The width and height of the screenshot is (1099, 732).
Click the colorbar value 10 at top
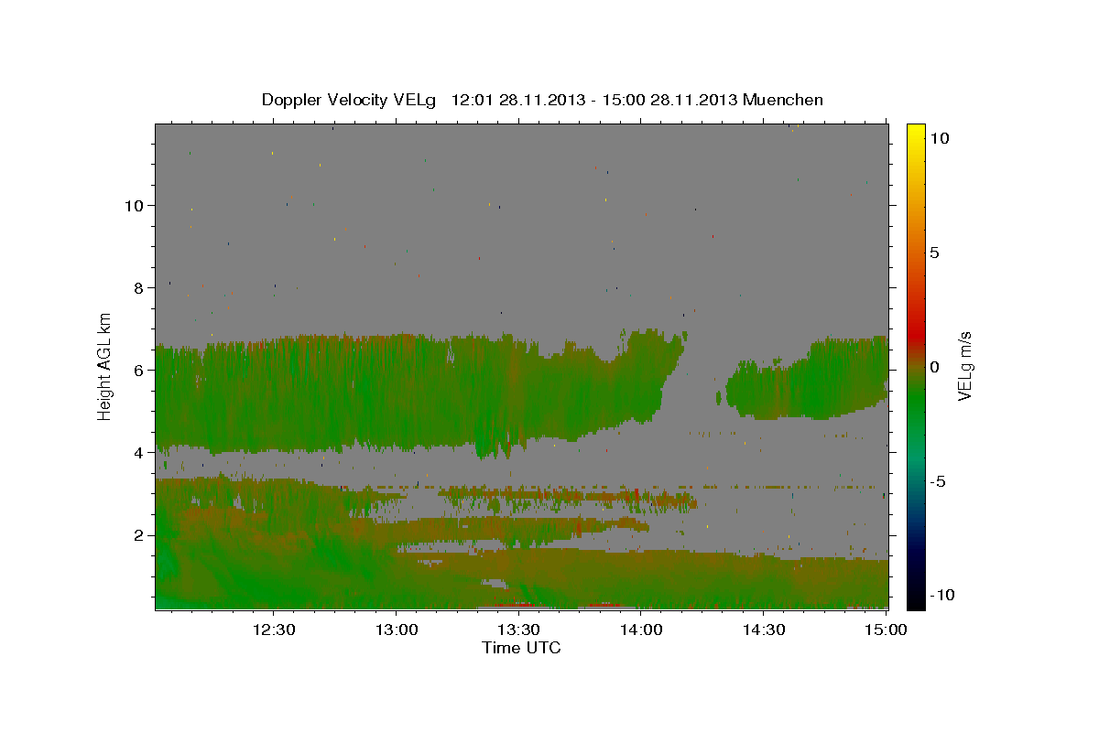click(940, 138)
